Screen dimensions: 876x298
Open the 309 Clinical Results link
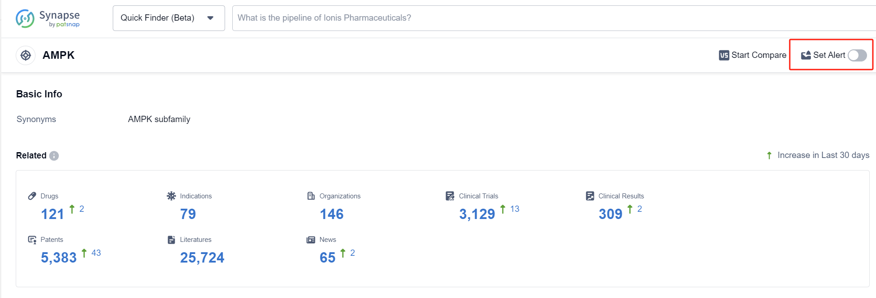[x=610, y=214]
